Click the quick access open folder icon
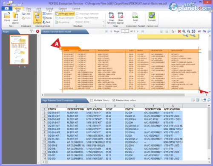 pyautogui.click(x=9, y=3)
